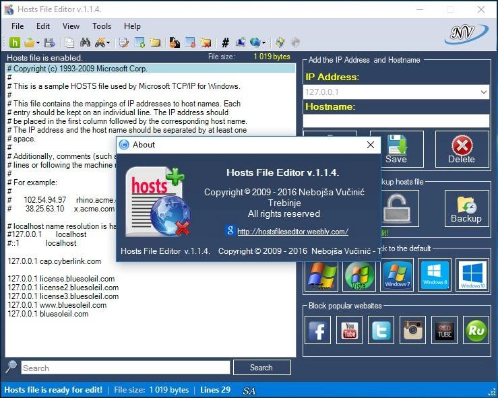Image resolution: width=498 pixels, height=398 pixels.
Task: Click the Backup hosts file button
Action: coord(466,209)
